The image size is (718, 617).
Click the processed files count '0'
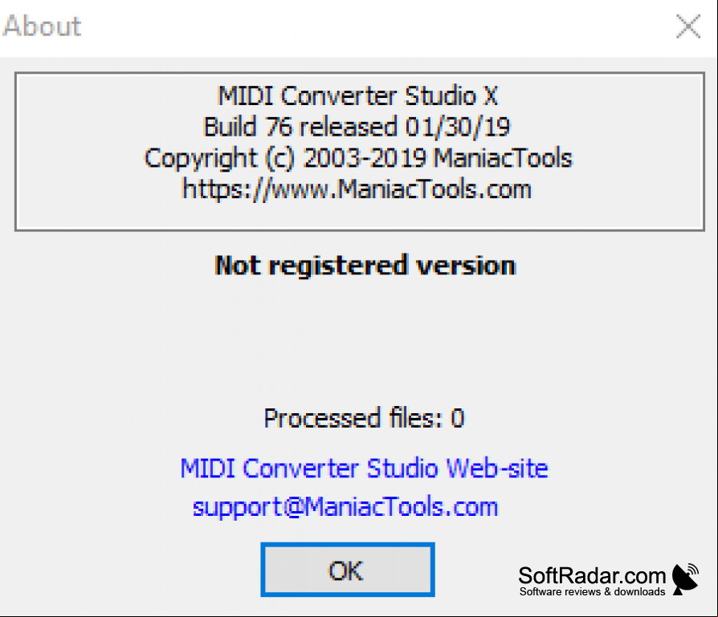458,418
